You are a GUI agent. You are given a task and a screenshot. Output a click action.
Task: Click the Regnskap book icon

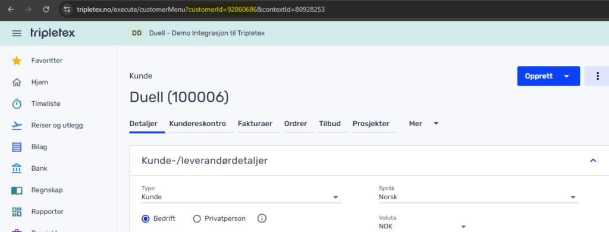click(x=17, y=190)
